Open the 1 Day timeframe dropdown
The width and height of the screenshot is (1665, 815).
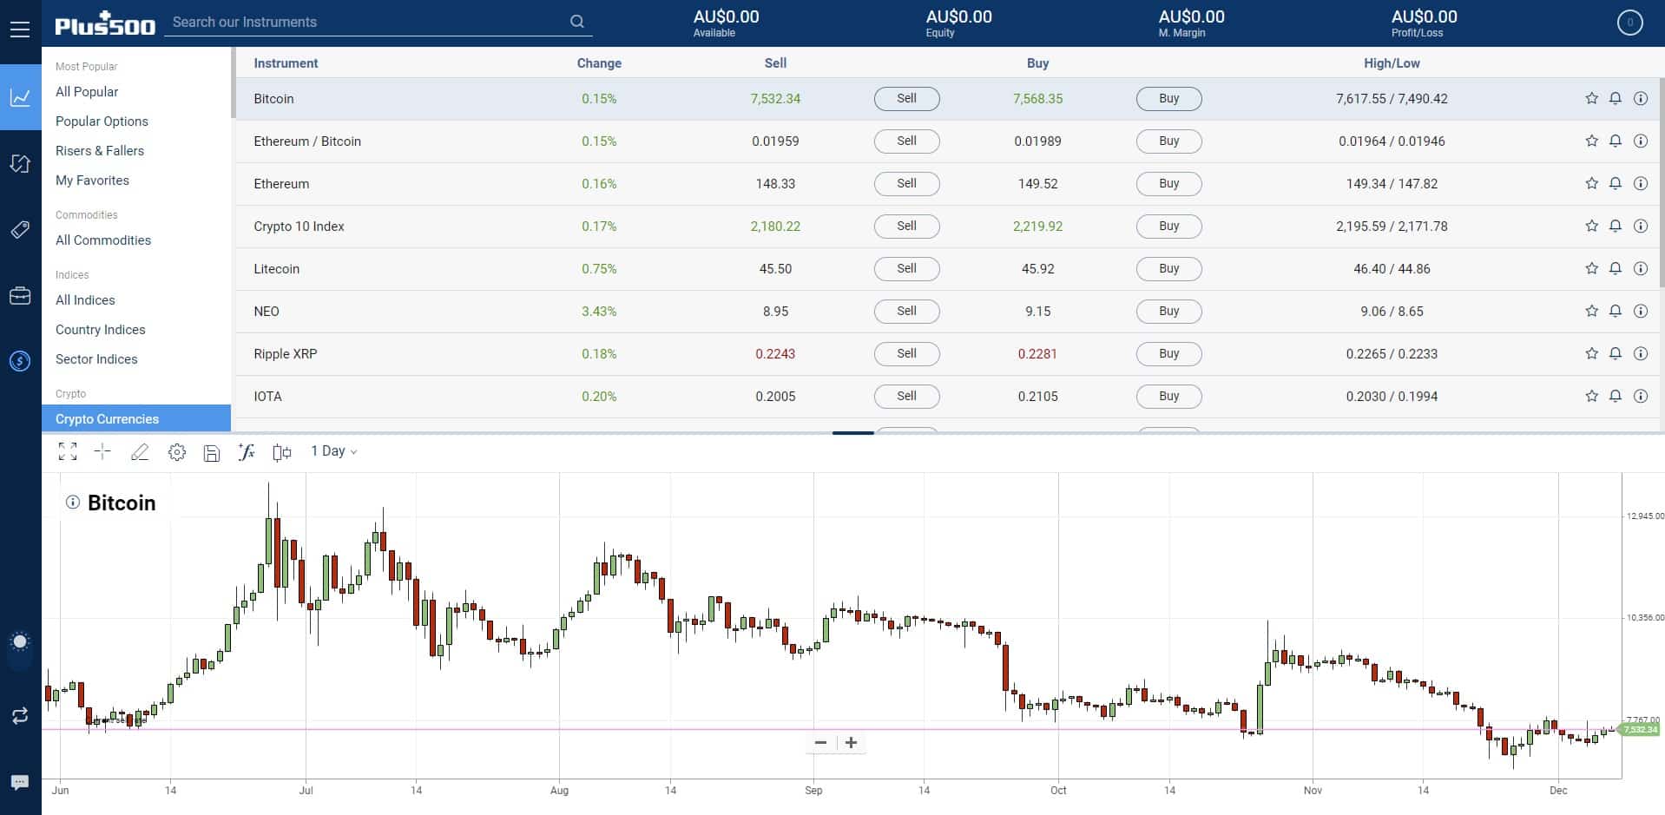coord(334,451)
